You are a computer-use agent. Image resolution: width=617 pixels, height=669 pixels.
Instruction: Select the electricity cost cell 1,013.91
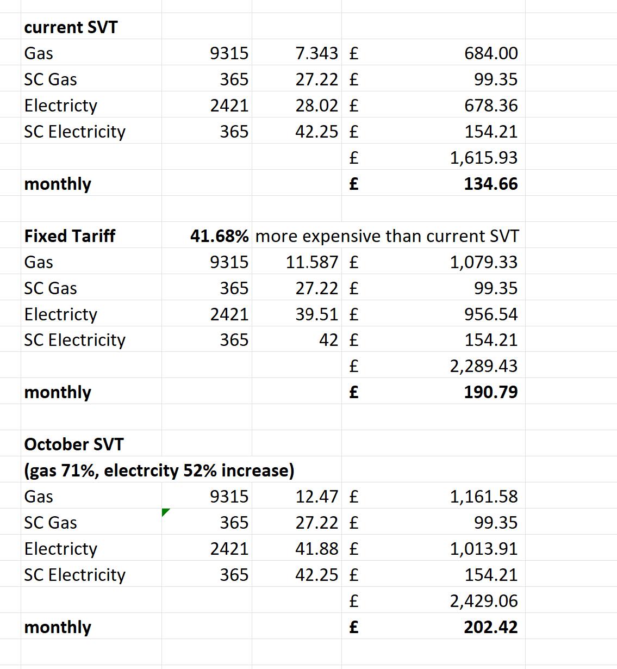pyautogui.click(x=483, y=549)
